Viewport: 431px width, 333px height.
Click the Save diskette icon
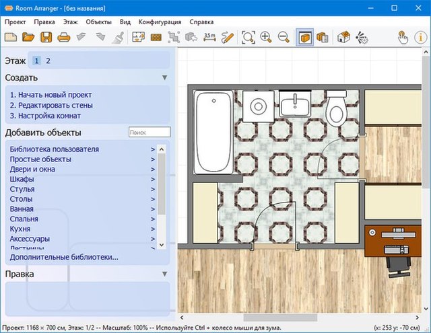46,37
